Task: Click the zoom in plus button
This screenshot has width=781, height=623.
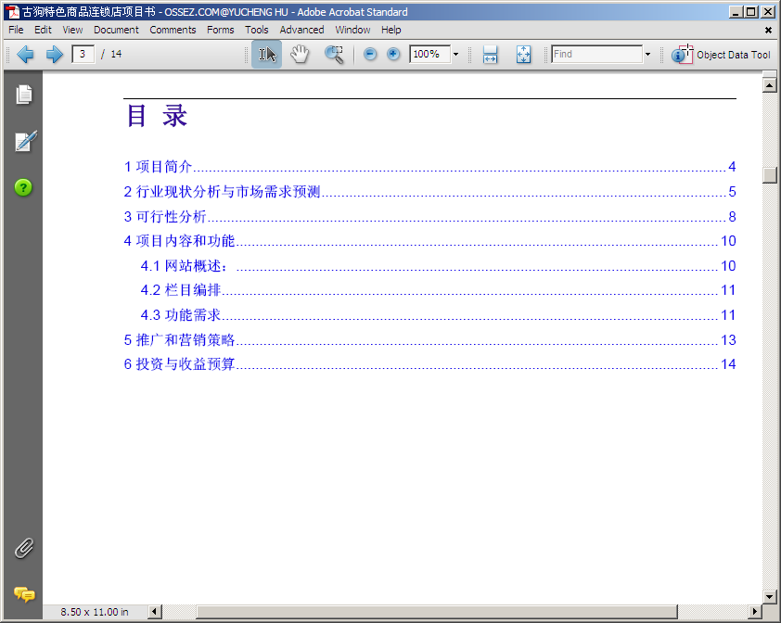Action: [393, 55]
